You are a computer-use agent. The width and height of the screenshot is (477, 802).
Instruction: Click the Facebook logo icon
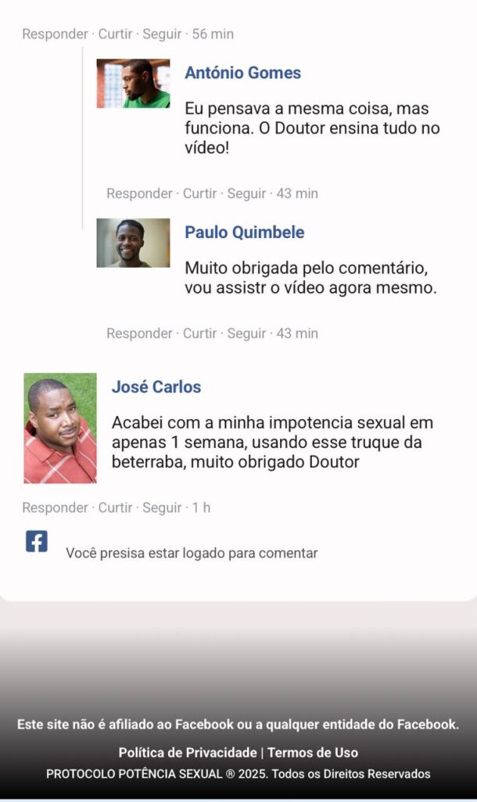(37, 541)
